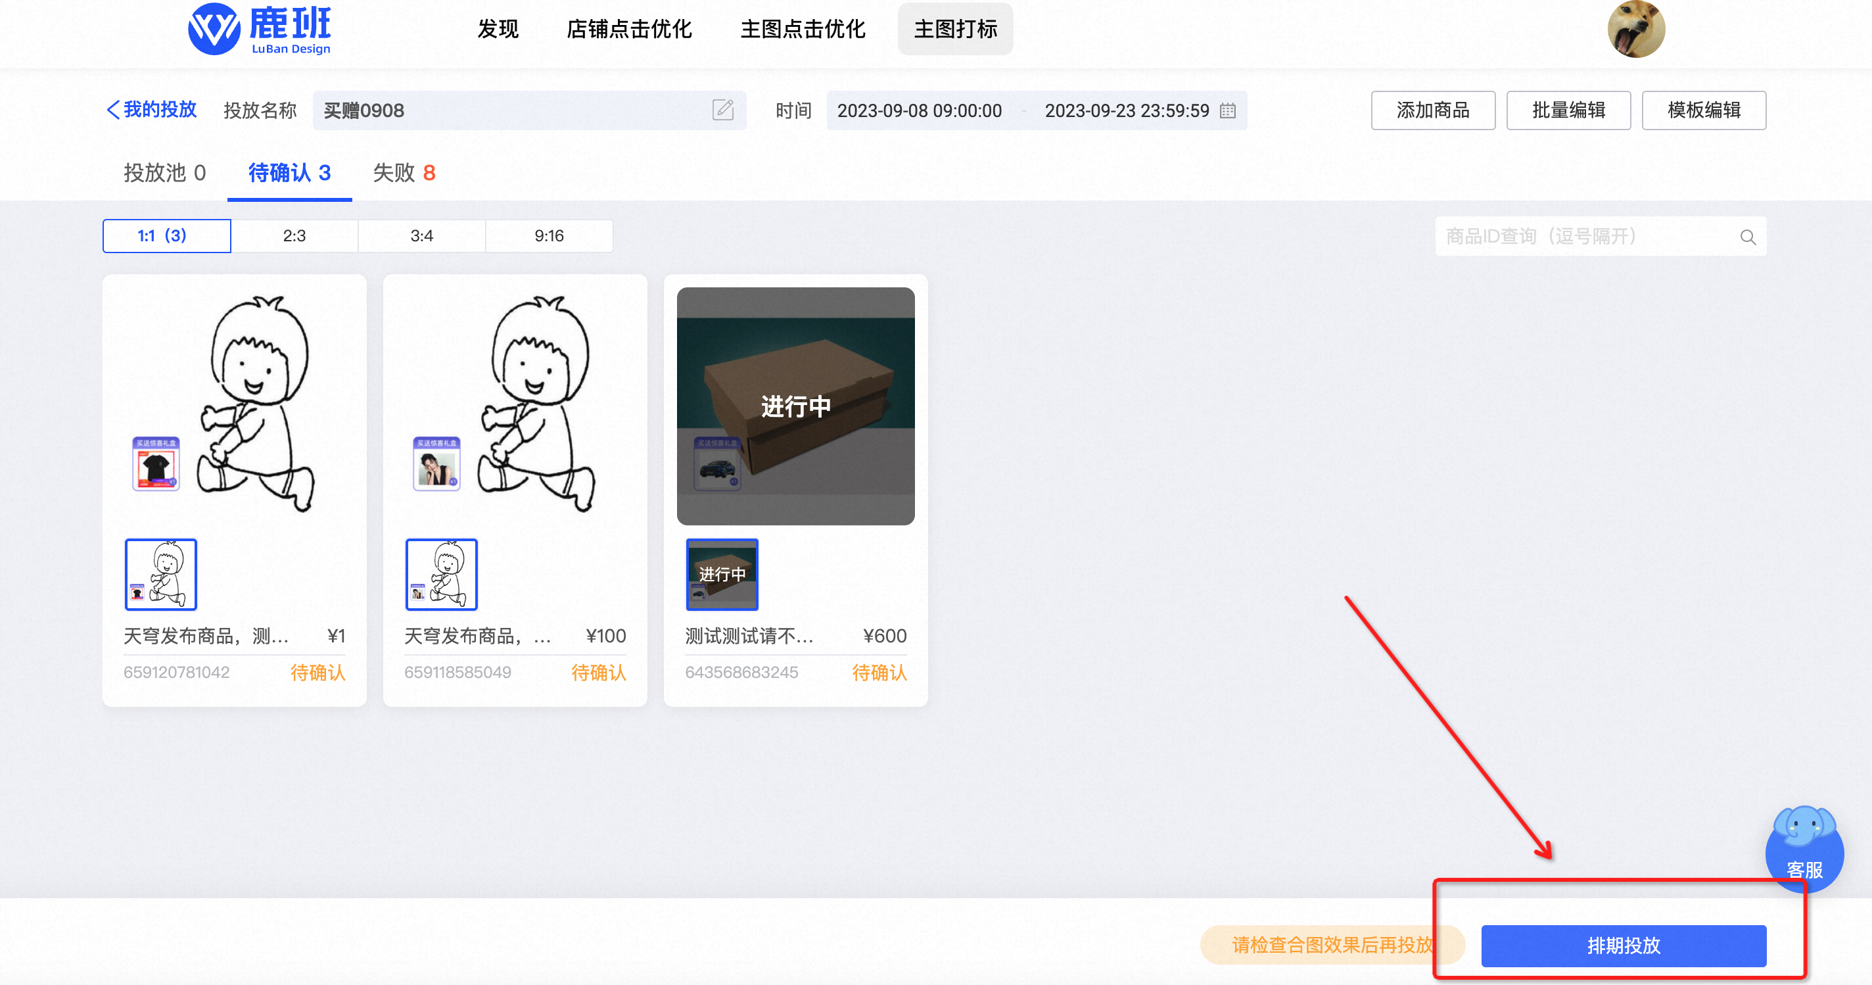1872x985 pixels.
Task: Select small 进行中 thumbnail of product 643568683245
Action: click(x=722, y=574)
